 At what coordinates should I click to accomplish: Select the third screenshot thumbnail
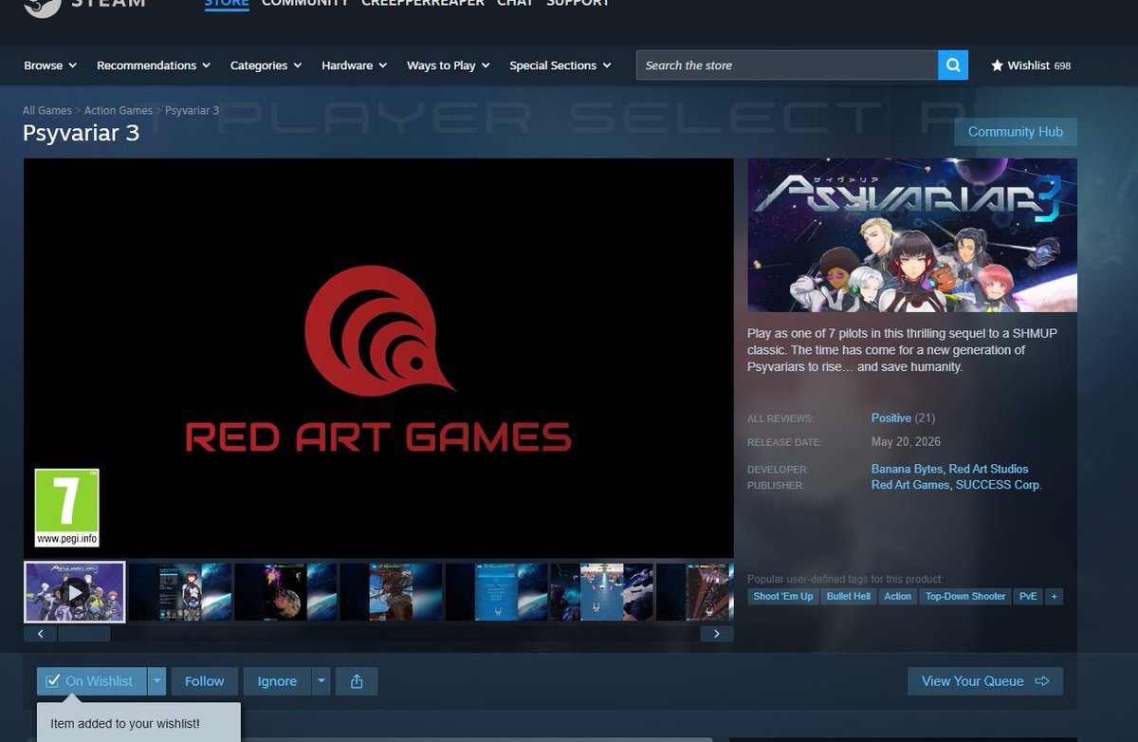point(285,592)
